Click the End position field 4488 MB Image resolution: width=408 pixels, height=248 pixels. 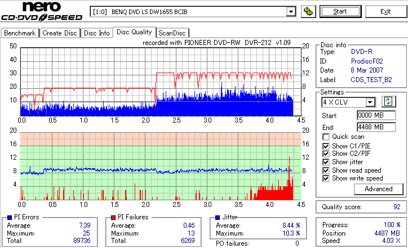[376, 127]
